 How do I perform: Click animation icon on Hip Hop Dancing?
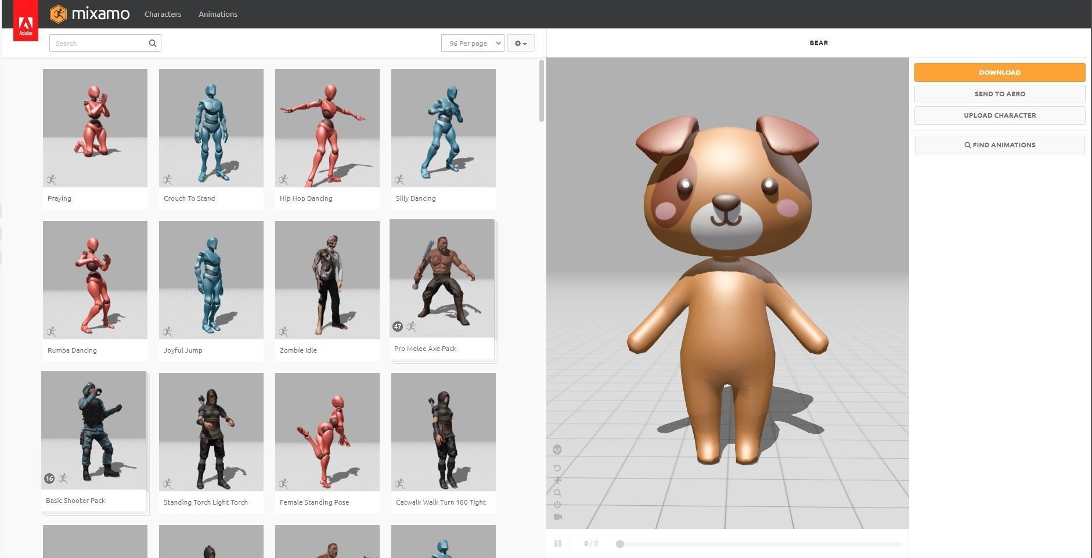coord(284,180)
